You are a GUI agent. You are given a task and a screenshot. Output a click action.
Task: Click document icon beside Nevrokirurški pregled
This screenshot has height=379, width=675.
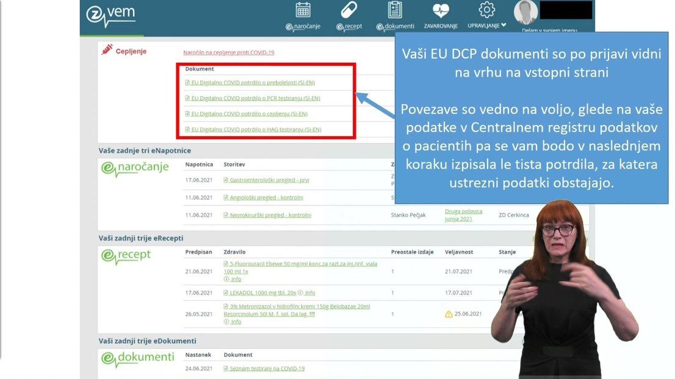pyautogui.click(x=226, y=215)
